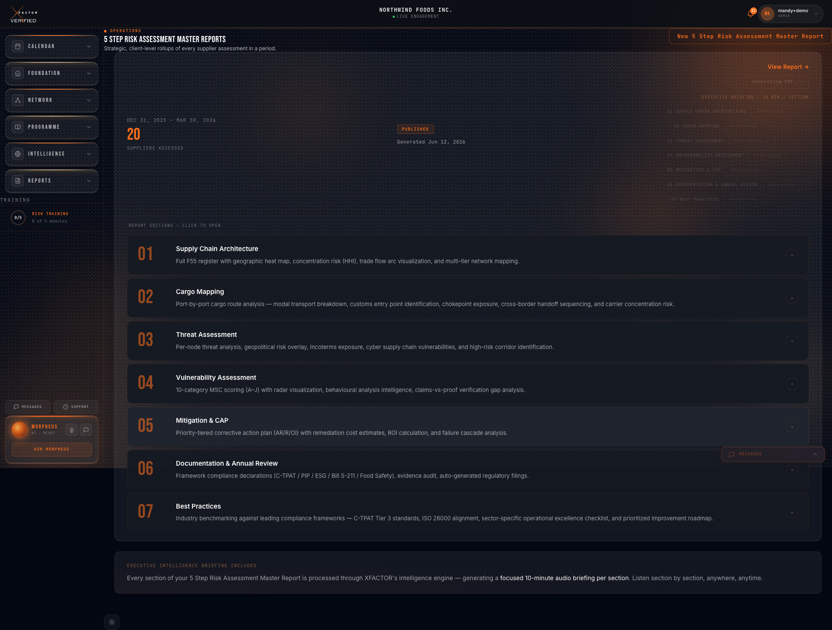The height and width of the screenshot is (630, 832).
Task: Click the Generating PDF button
Action: 777,82
